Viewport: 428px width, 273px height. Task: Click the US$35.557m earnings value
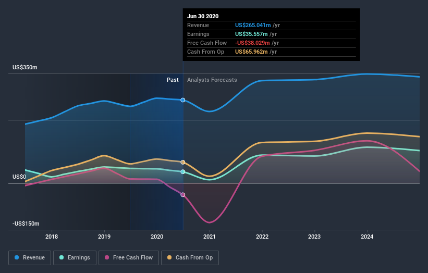pyautogui.click(x=251, y=34)
